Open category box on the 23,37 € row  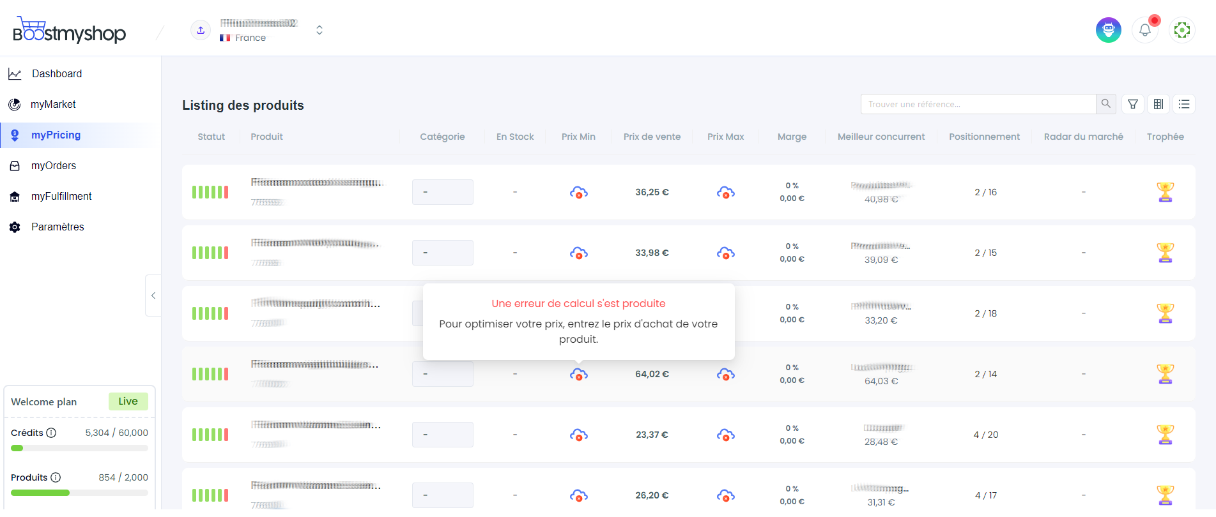(x=443, y=435)
